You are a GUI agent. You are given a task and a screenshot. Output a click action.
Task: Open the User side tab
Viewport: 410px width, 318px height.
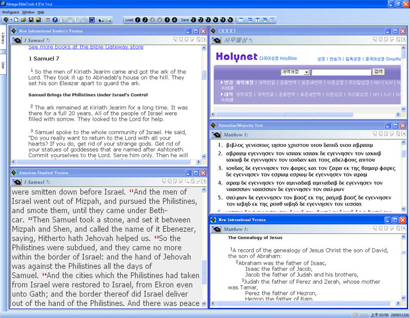(x=3, y=65)
